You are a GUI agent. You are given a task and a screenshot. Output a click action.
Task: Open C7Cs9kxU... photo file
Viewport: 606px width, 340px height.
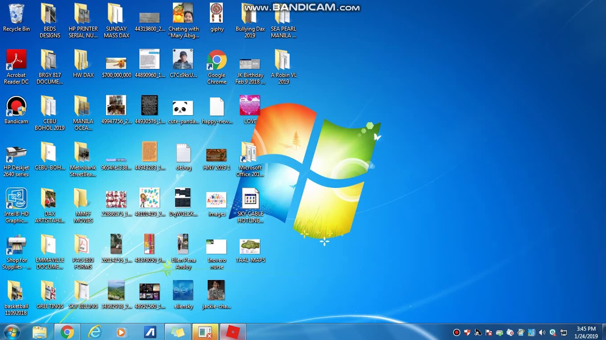click(x=183, y=64)
